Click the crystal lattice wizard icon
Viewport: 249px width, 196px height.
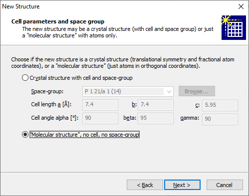click(234, 27)
